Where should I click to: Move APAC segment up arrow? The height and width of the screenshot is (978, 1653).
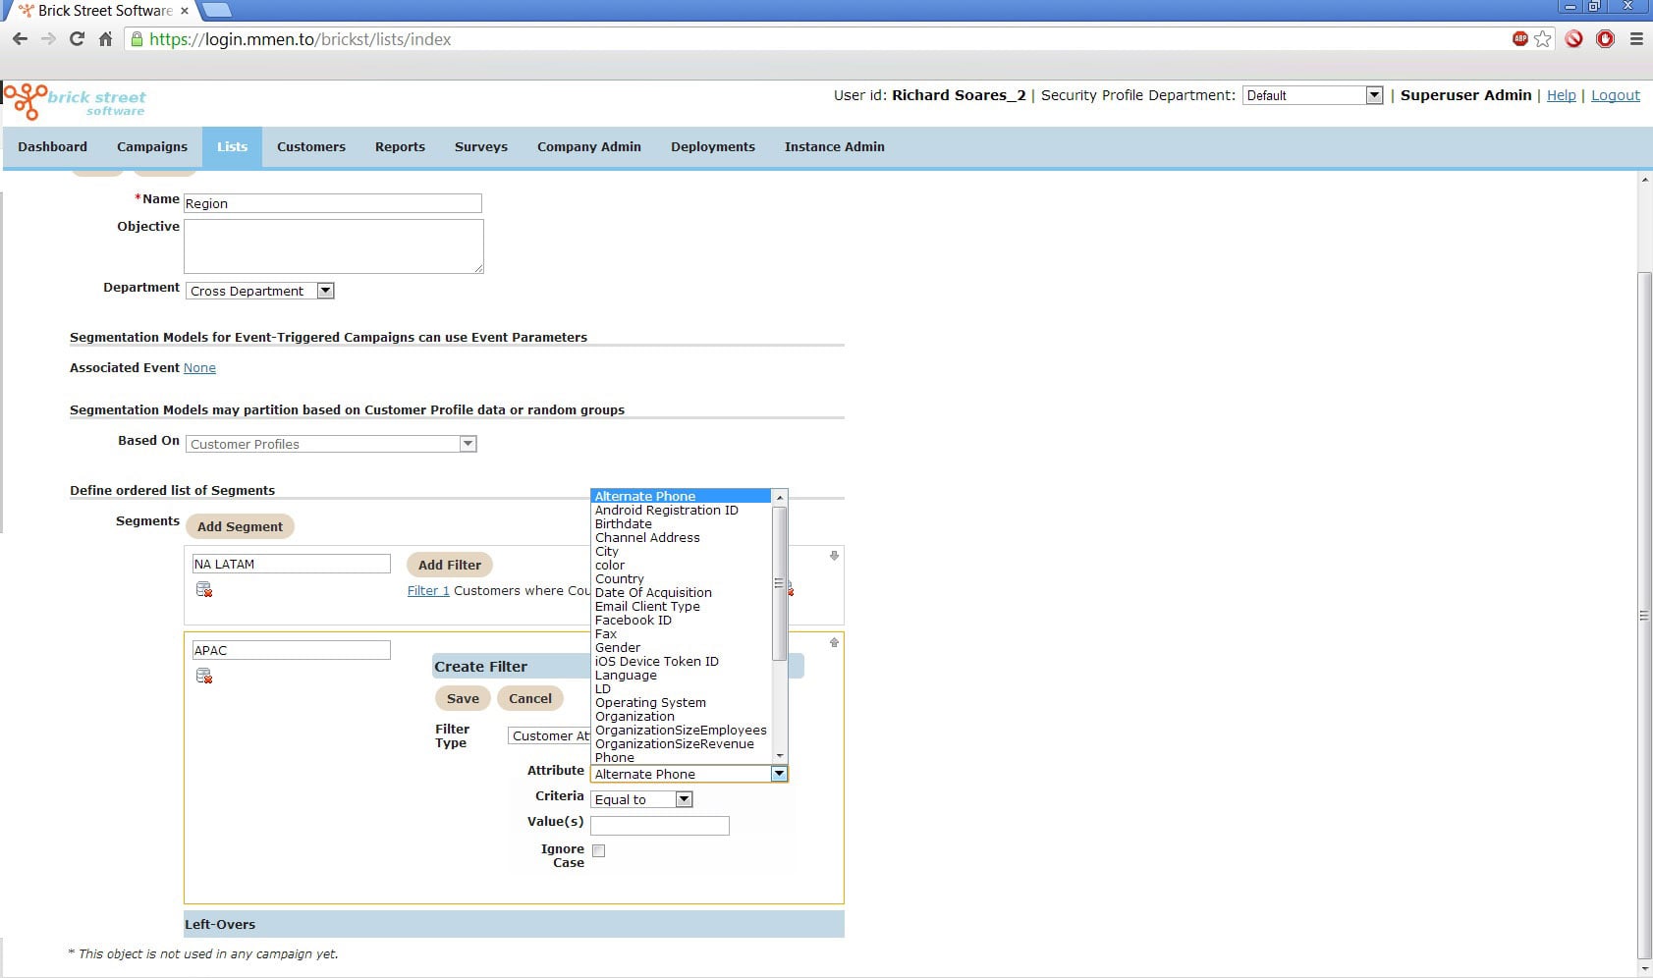[834, 643]
